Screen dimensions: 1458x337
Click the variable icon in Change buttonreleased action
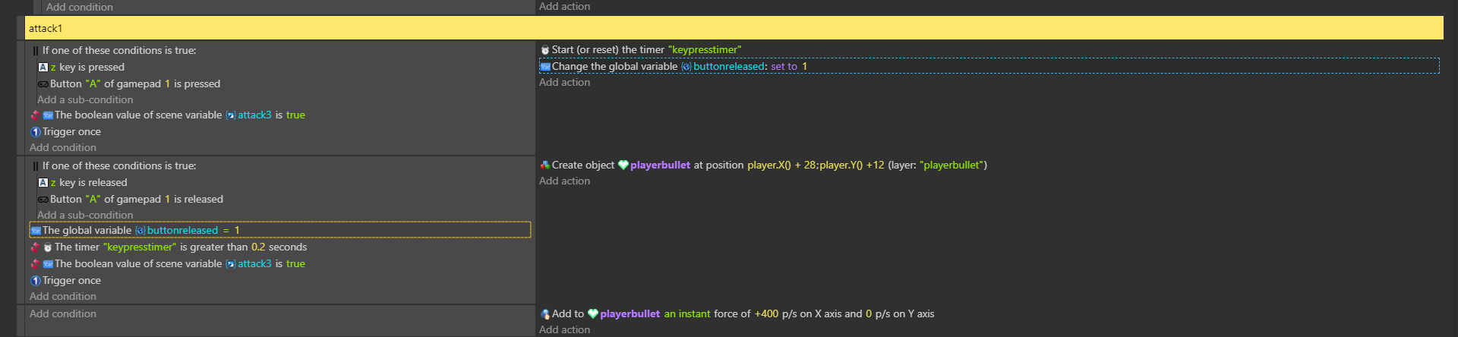tap(545, 67)
